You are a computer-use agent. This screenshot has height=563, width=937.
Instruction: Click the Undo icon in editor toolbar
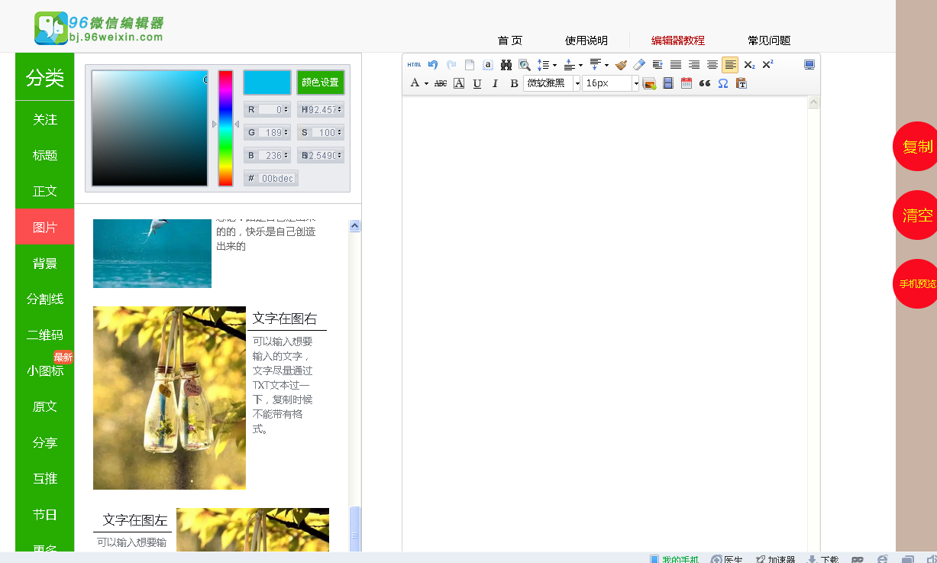pyautogui.click(x=432, y=65)
